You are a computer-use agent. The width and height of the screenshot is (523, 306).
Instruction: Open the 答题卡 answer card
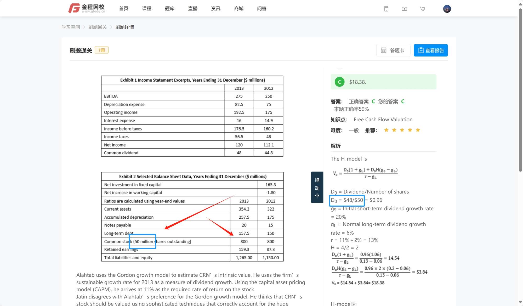click(393, 50)
